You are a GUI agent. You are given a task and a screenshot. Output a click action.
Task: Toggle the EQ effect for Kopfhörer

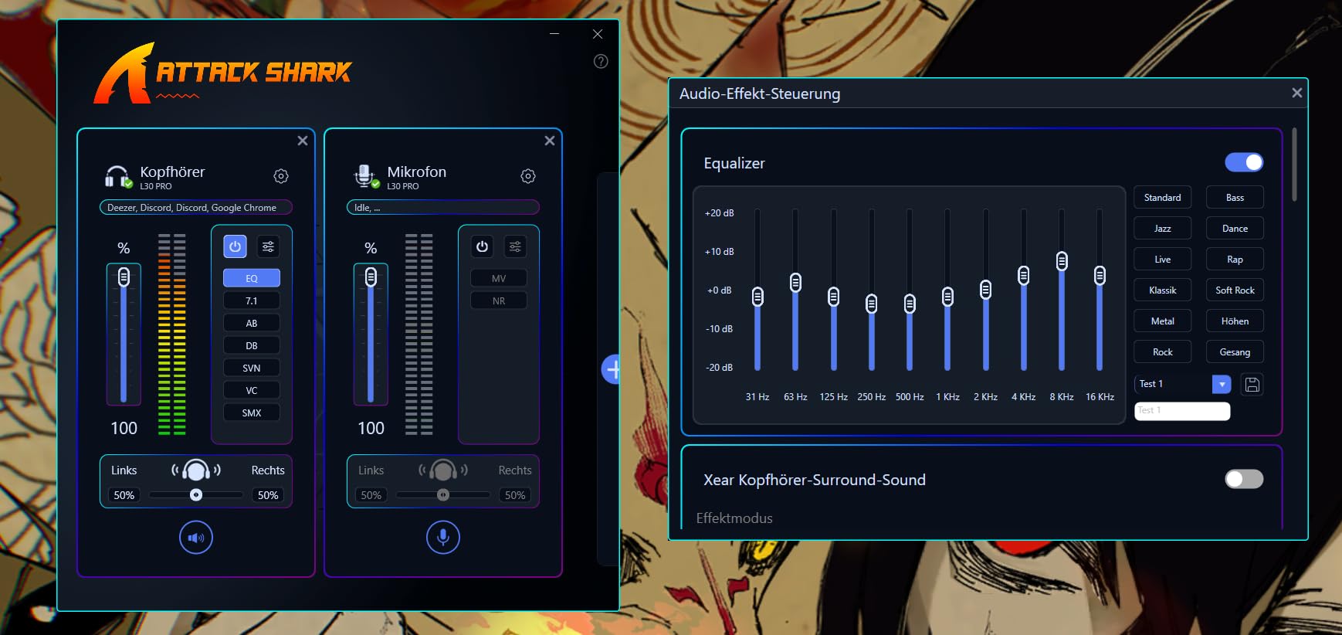[252, 278]
